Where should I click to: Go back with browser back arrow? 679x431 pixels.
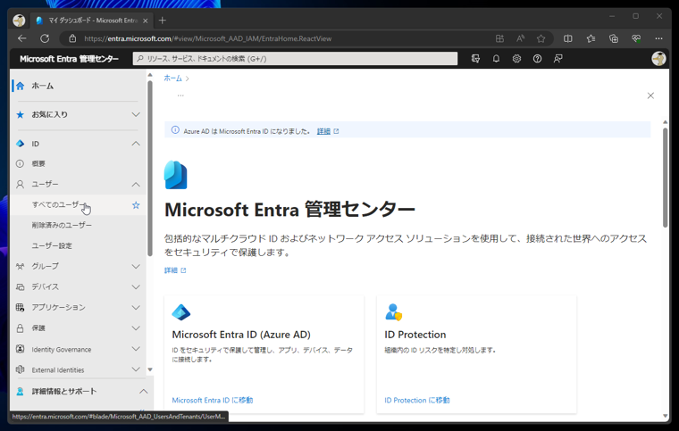click(x=22, y=38)
